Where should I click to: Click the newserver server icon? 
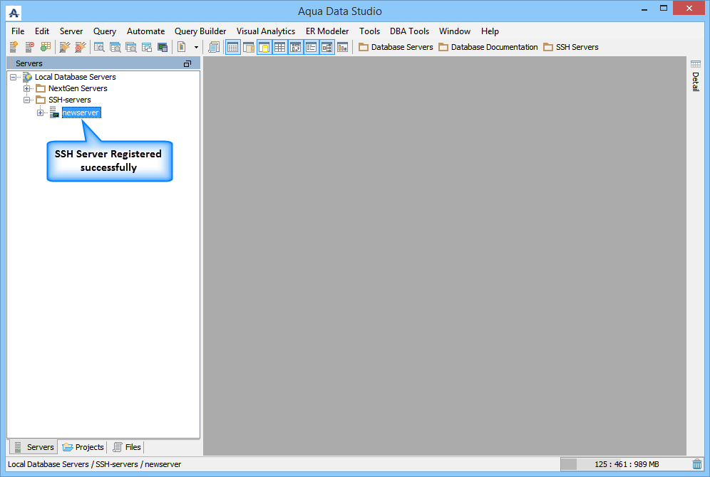(54, 112)
